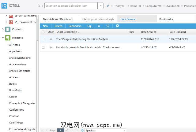Screen dimensions: 196x132
Task: Open the Career notebook
Action: 13,97
